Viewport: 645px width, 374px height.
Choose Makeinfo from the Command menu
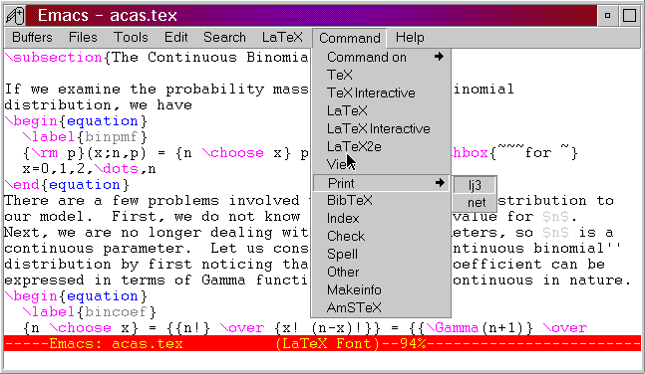(381, 289)
